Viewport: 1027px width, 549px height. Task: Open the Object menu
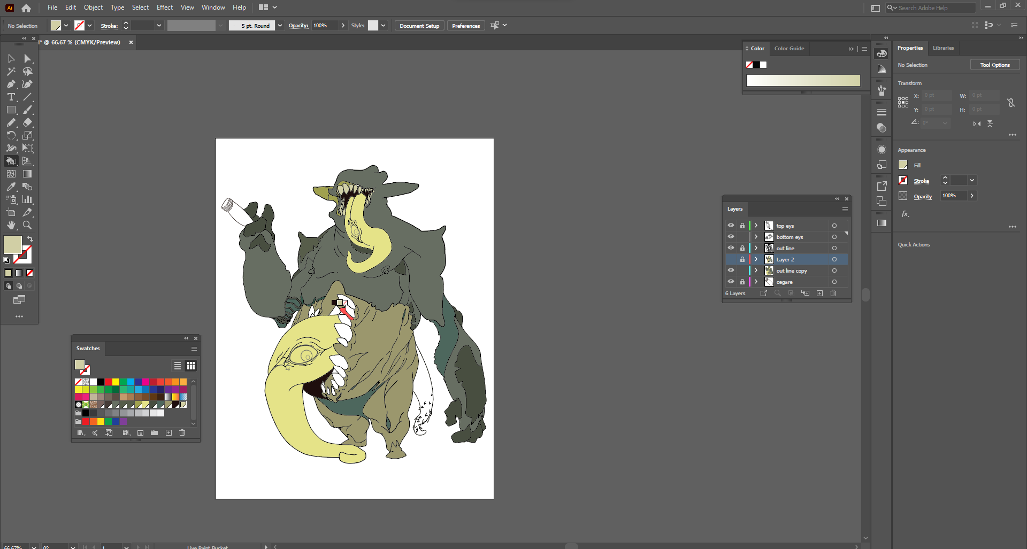[x=93, y=7]
